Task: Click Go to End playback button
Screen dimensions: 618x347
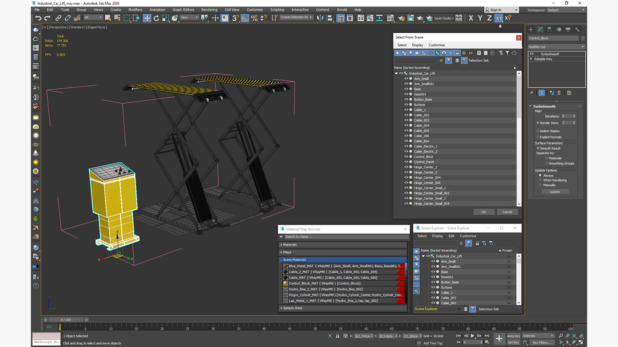Action: 487,336
